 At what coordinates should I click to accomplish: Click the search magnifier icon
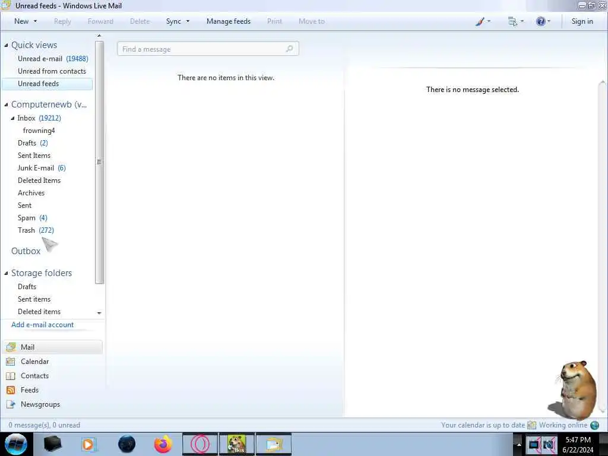click(x=289, y=49)
